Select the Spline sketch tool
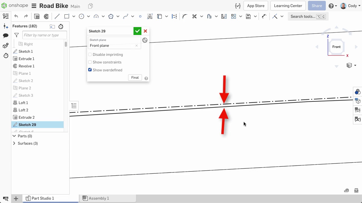 (126, 17)
